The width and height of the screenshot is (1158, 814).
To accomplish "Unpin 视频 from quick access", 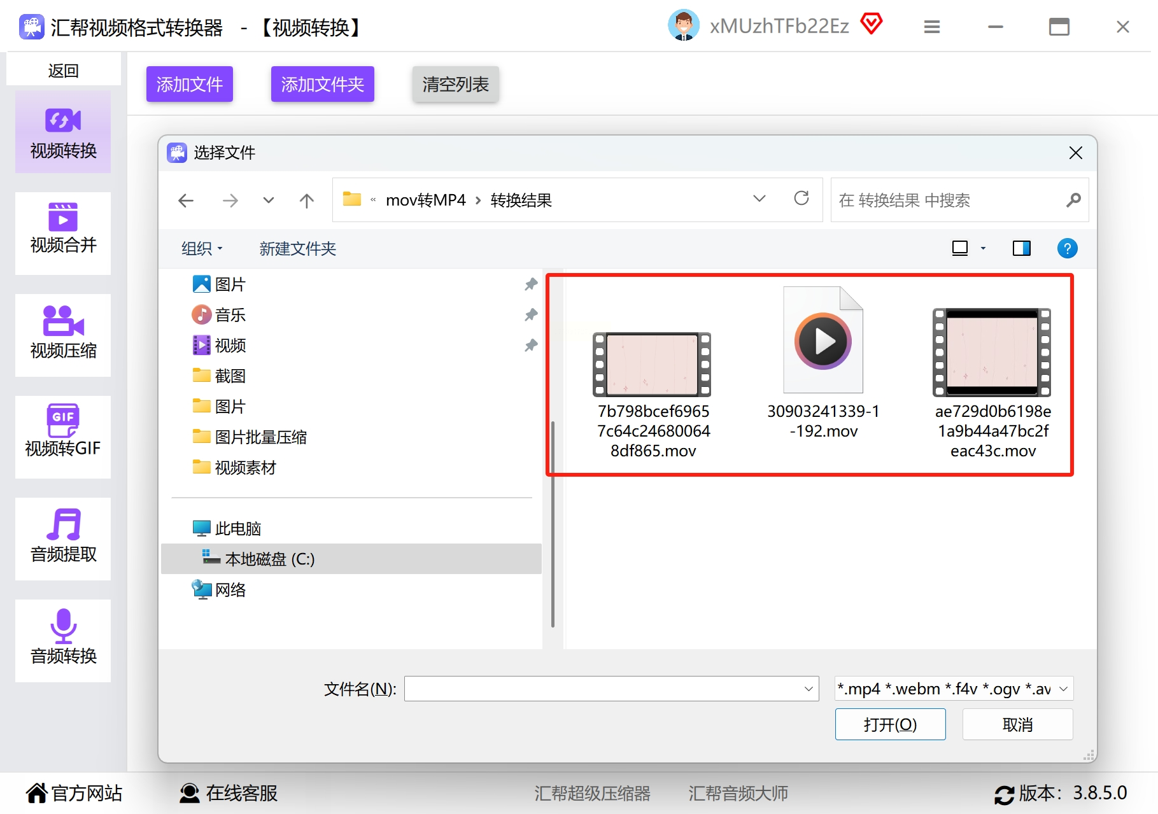I will [531, 346].
